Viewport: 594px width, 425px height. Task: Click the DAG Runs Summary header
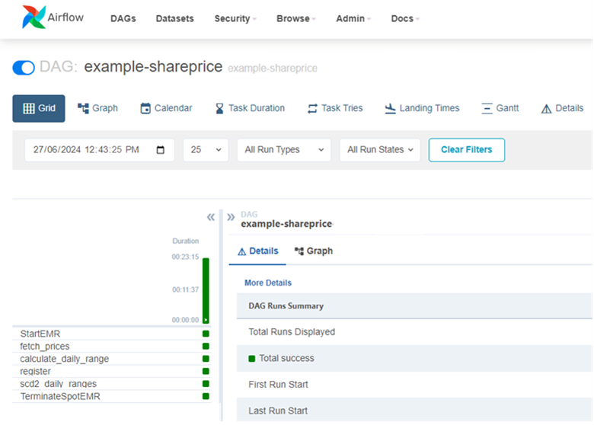click(414, 305)
